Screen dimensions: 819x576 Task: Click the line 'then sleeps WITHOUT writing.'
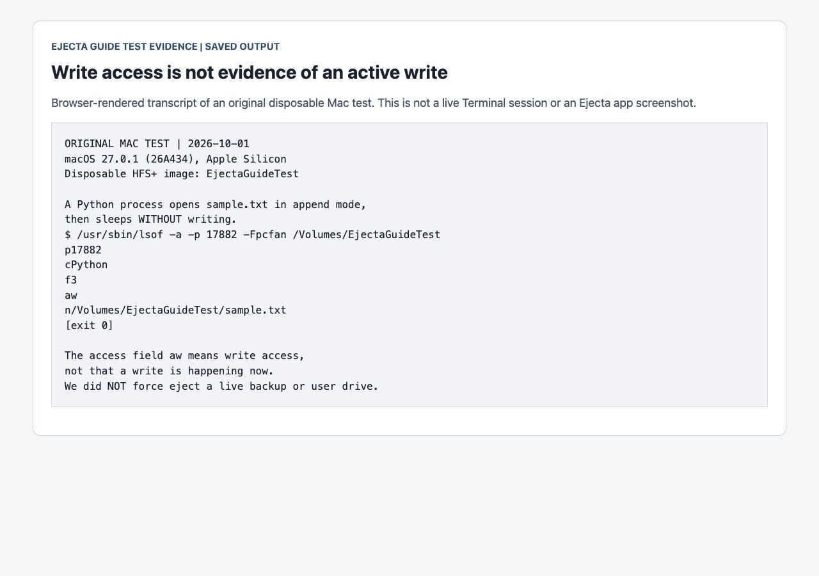click(150, 219)
